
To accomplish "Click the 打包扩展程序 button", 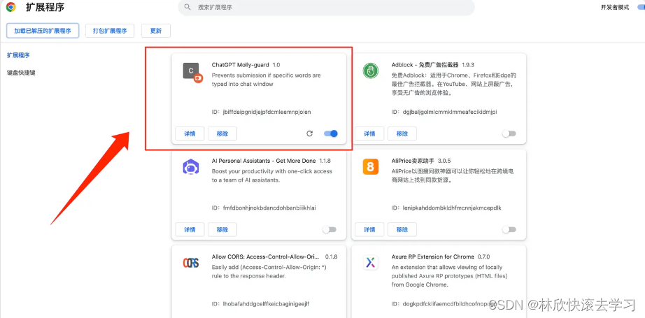I will [110, 31].
